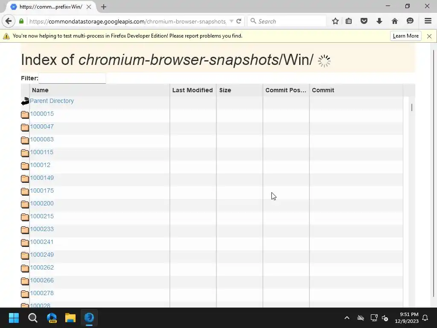This screenshot has width=437, height=328.
Task: Launch Edge PRE from the taskbar
Action: pos(52,318)
